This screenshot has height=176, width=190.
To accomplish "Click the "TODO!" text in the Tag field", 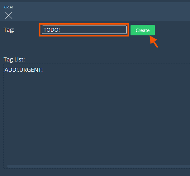I will click(51, 30).
